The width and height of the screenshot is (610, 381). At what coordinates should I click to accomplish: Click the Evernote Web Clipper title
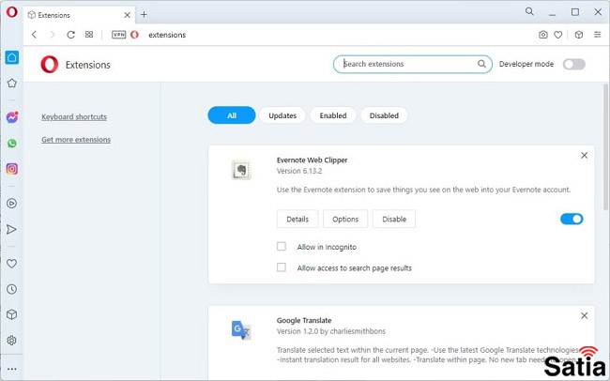pos(312,160)
